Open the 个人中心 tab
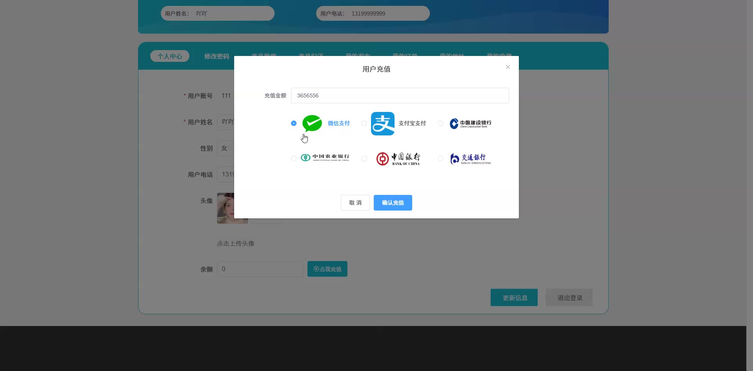Viewport: 753px width, 371px height. [x=170, y=56]
